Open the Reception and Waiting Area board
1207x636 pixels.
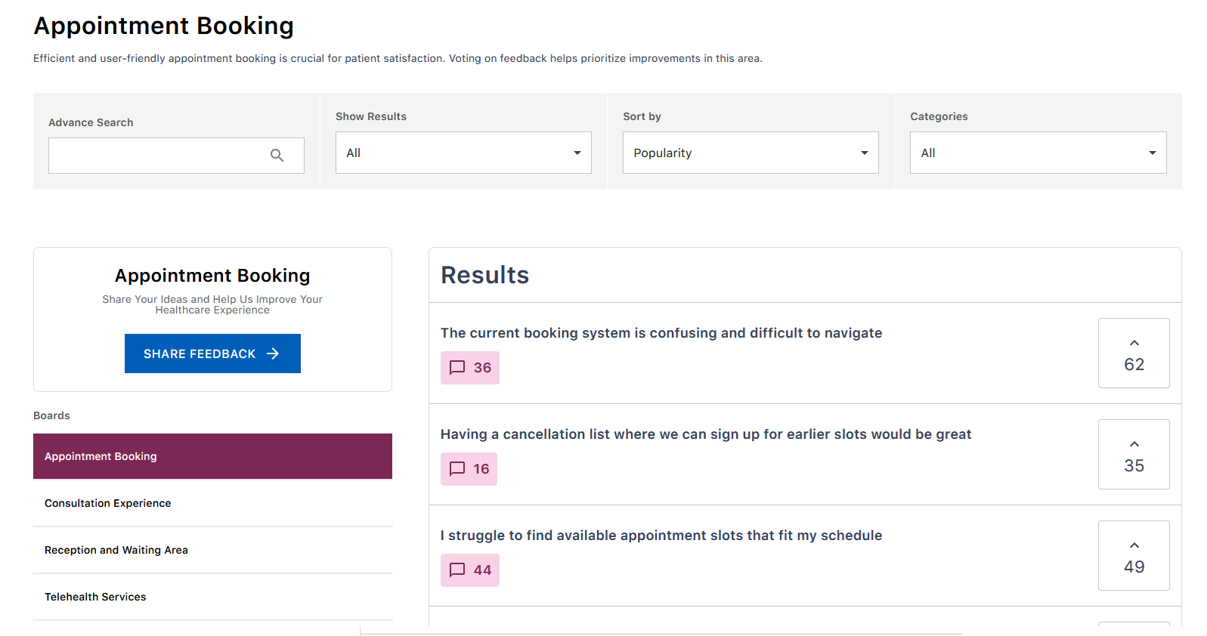212,550
